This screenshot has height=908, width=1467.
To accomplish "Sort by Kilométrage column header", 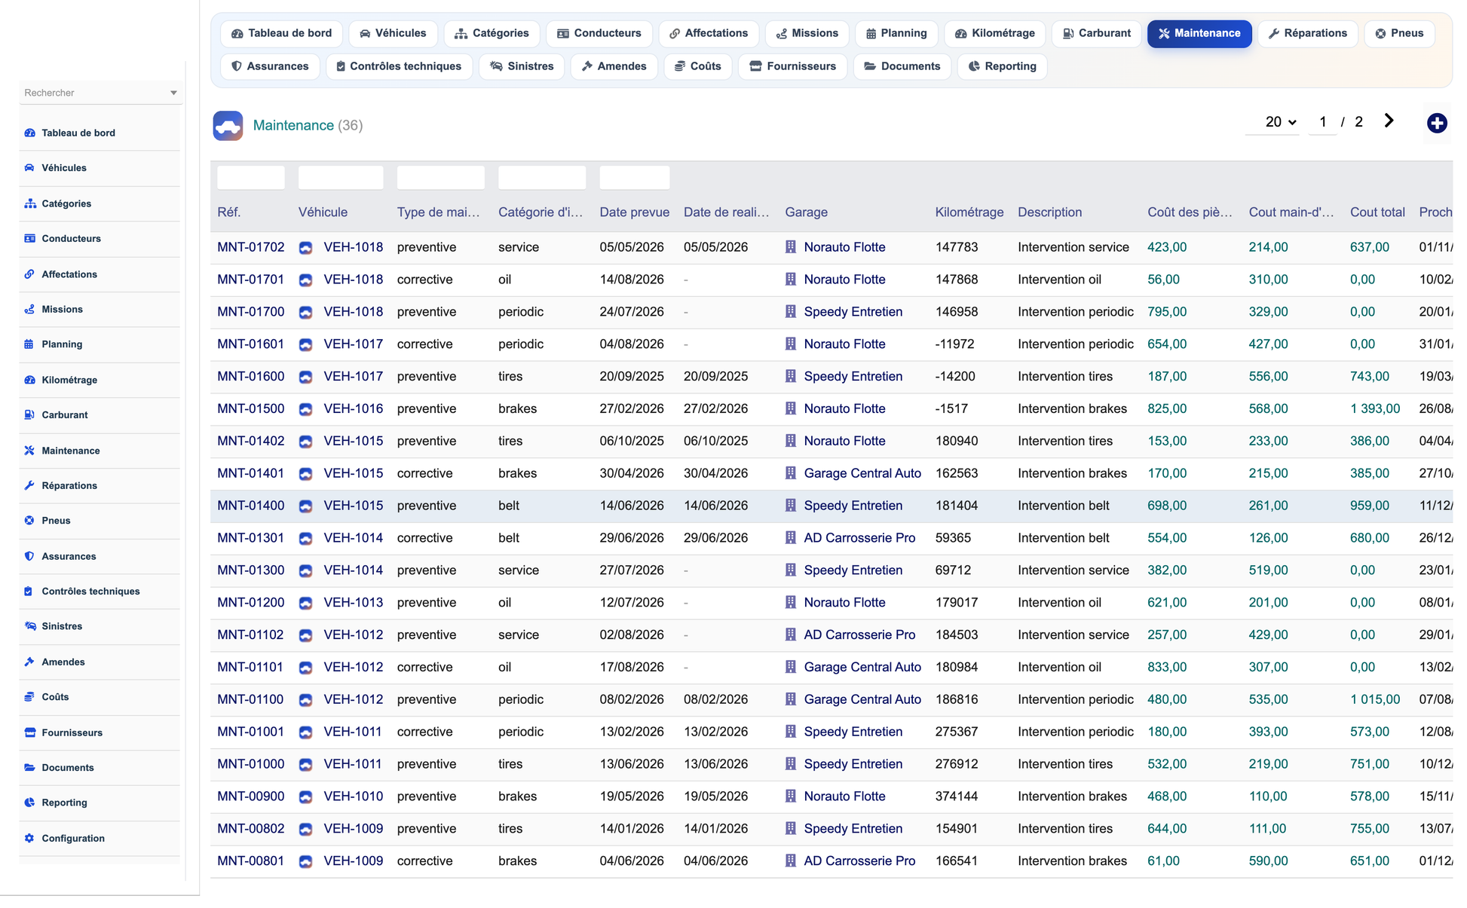I will click(x=969, y=212).
